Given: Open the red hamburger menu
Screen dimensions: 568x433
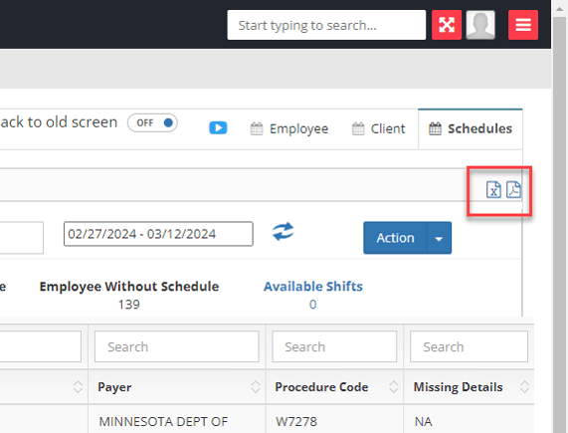Looking at the screenshot, I should click(x=523, y=25).
